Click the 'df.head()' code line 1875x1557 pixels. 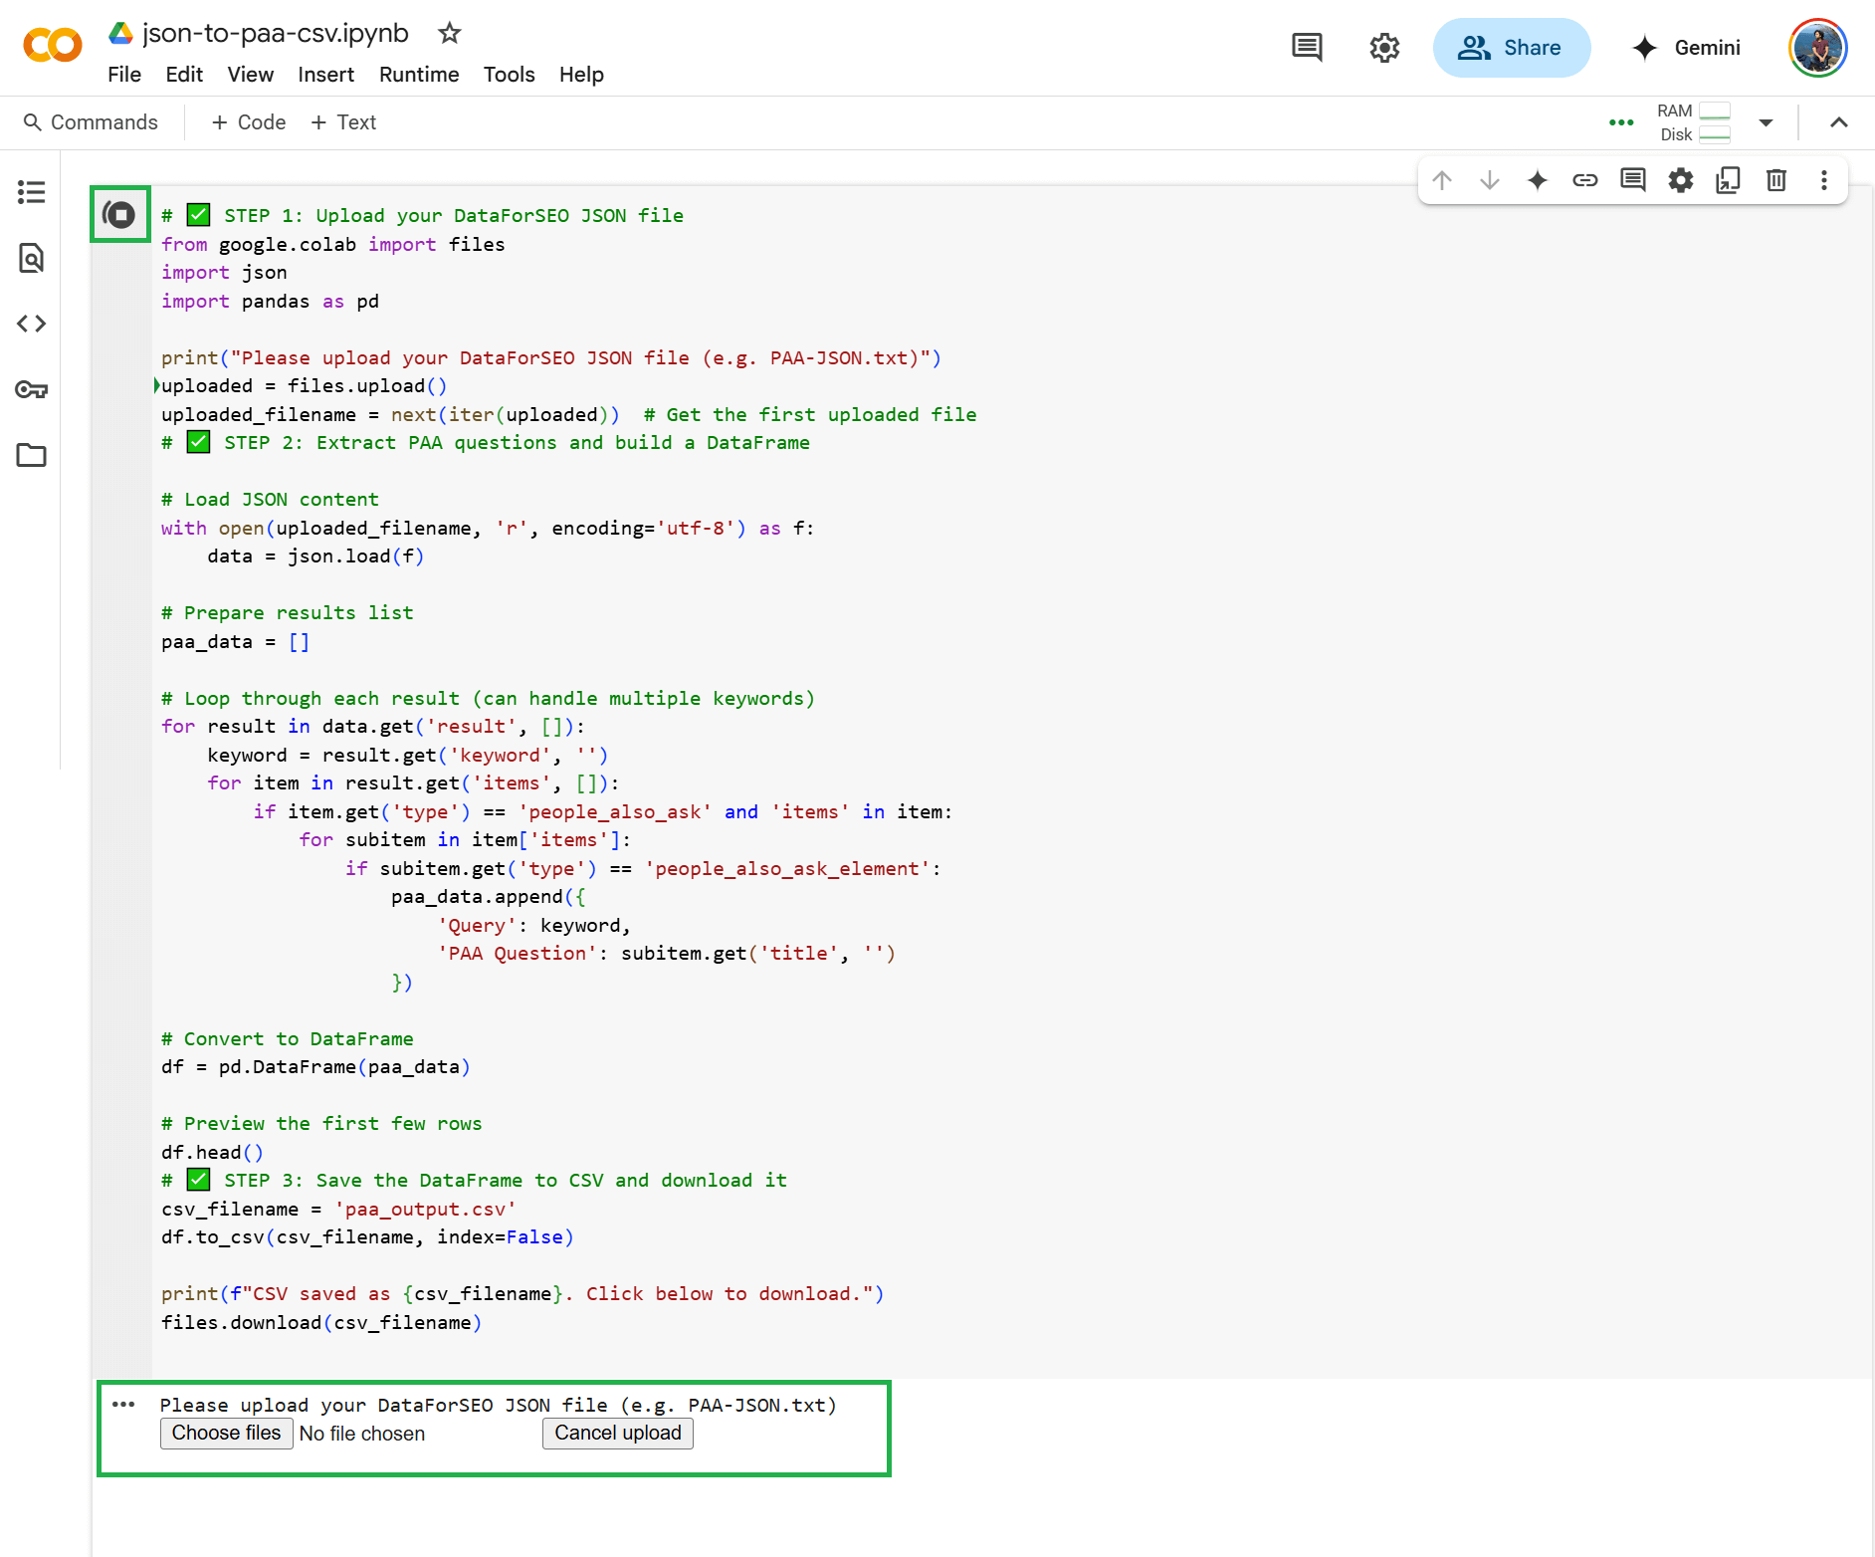212,1153
